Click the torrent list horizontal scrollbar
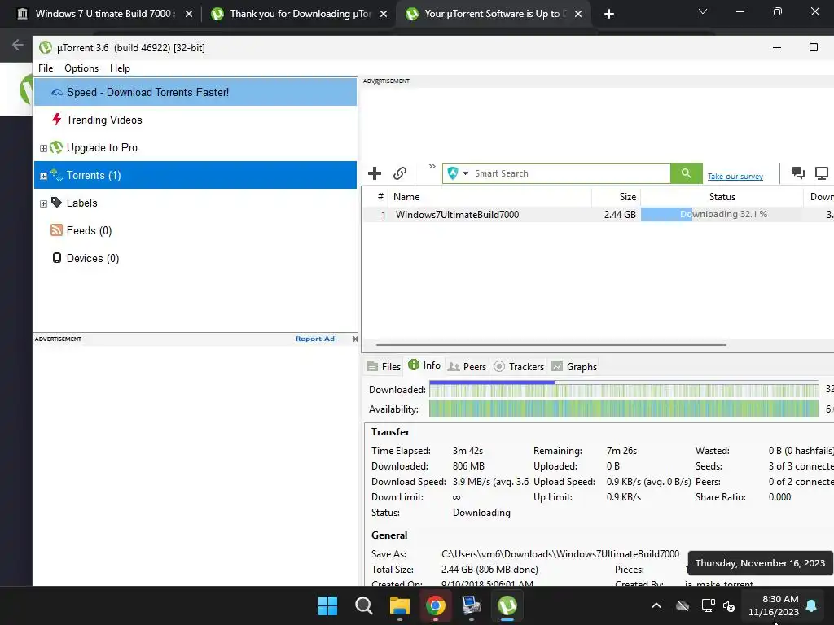The height and width of the screenshot is (625, 834). click(551, 345)
